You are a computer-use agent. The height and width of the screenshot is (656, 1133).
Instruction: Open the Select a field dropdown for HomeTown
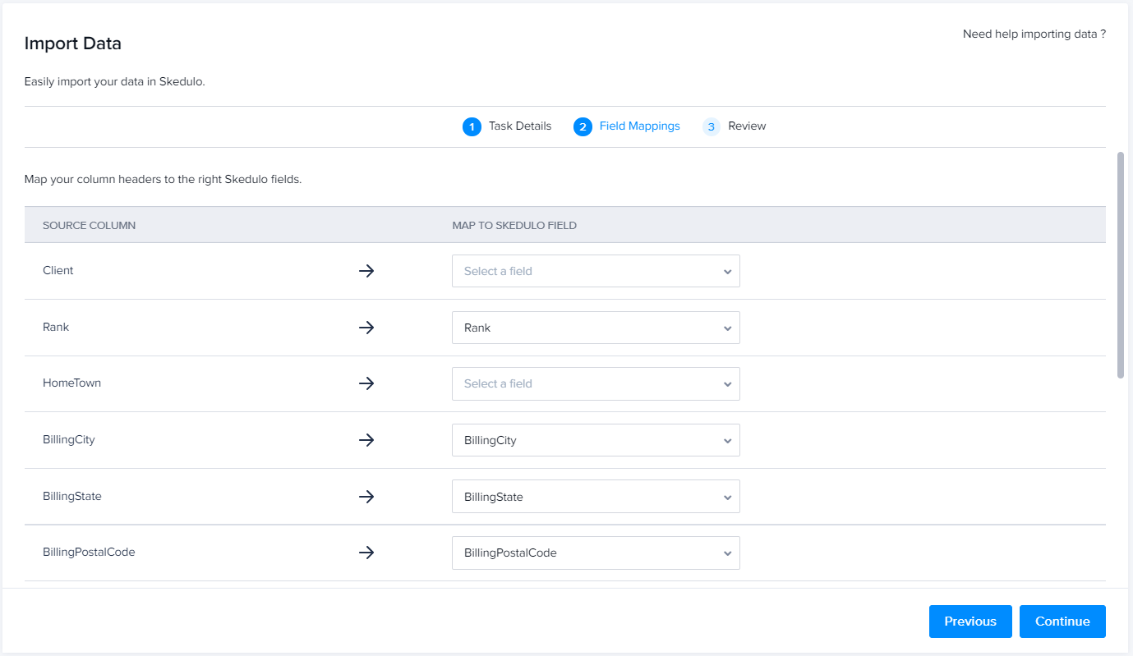pos(596,383)
